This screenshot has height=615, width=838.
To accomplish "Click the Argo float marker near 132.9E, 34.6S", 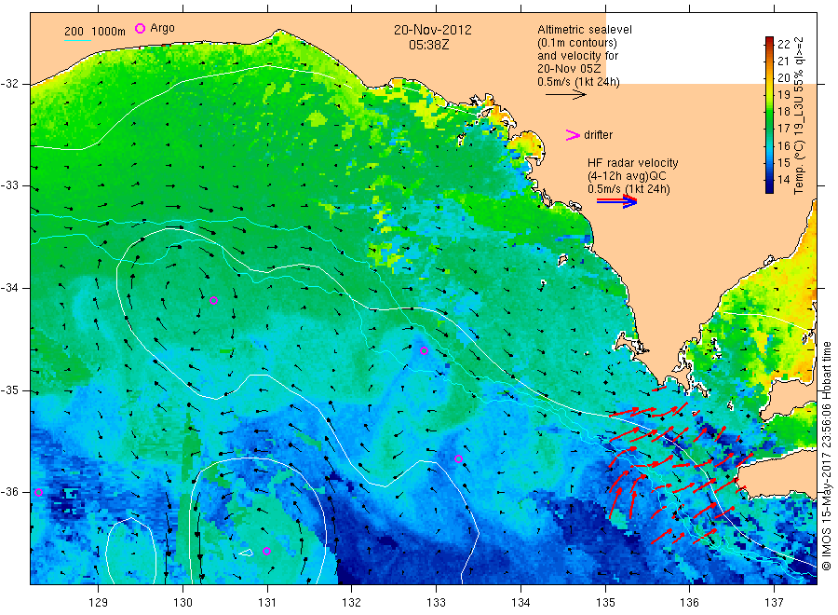I will [x=425, y=350].
